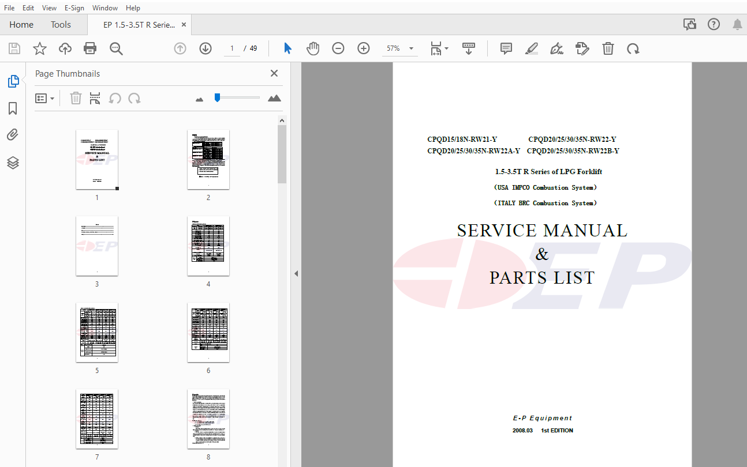Switch to the Tools tab
The width and height of the screenshot is (747, 467).
point(61,24)
